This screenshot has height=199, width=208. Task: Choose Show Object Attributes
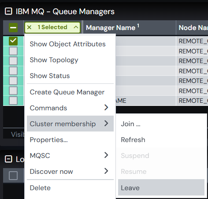70,44
